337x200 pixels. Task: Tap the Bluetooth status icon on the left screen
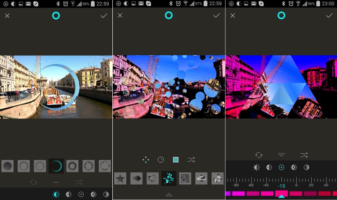pyautogui.click(x=58, y=4)
